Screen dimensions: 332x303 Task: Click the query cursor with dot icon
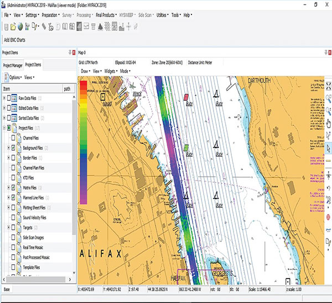[328, 136]
